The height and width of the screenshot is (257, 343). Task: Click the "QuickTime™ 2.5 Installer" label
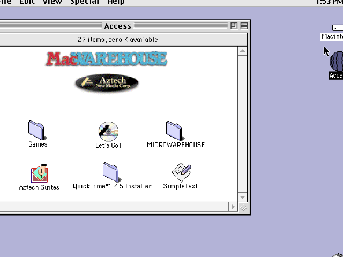112,186
